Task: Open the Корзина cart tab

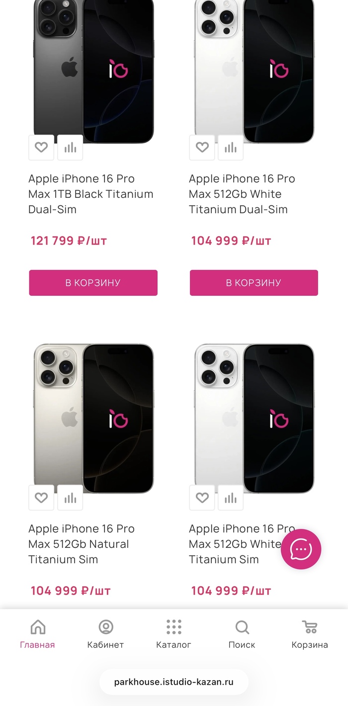Action: click(x=309, y=634)
